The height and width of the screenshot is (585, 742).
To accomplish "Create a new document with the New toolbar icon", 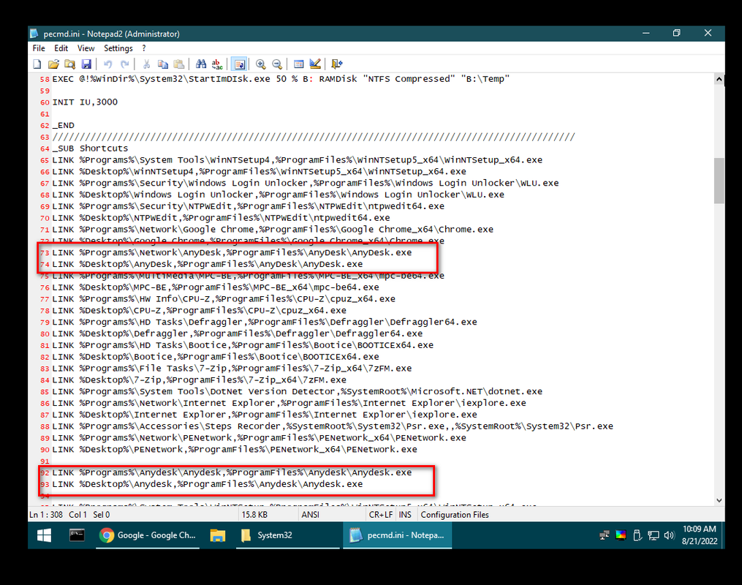I will [x=37, y=64].
